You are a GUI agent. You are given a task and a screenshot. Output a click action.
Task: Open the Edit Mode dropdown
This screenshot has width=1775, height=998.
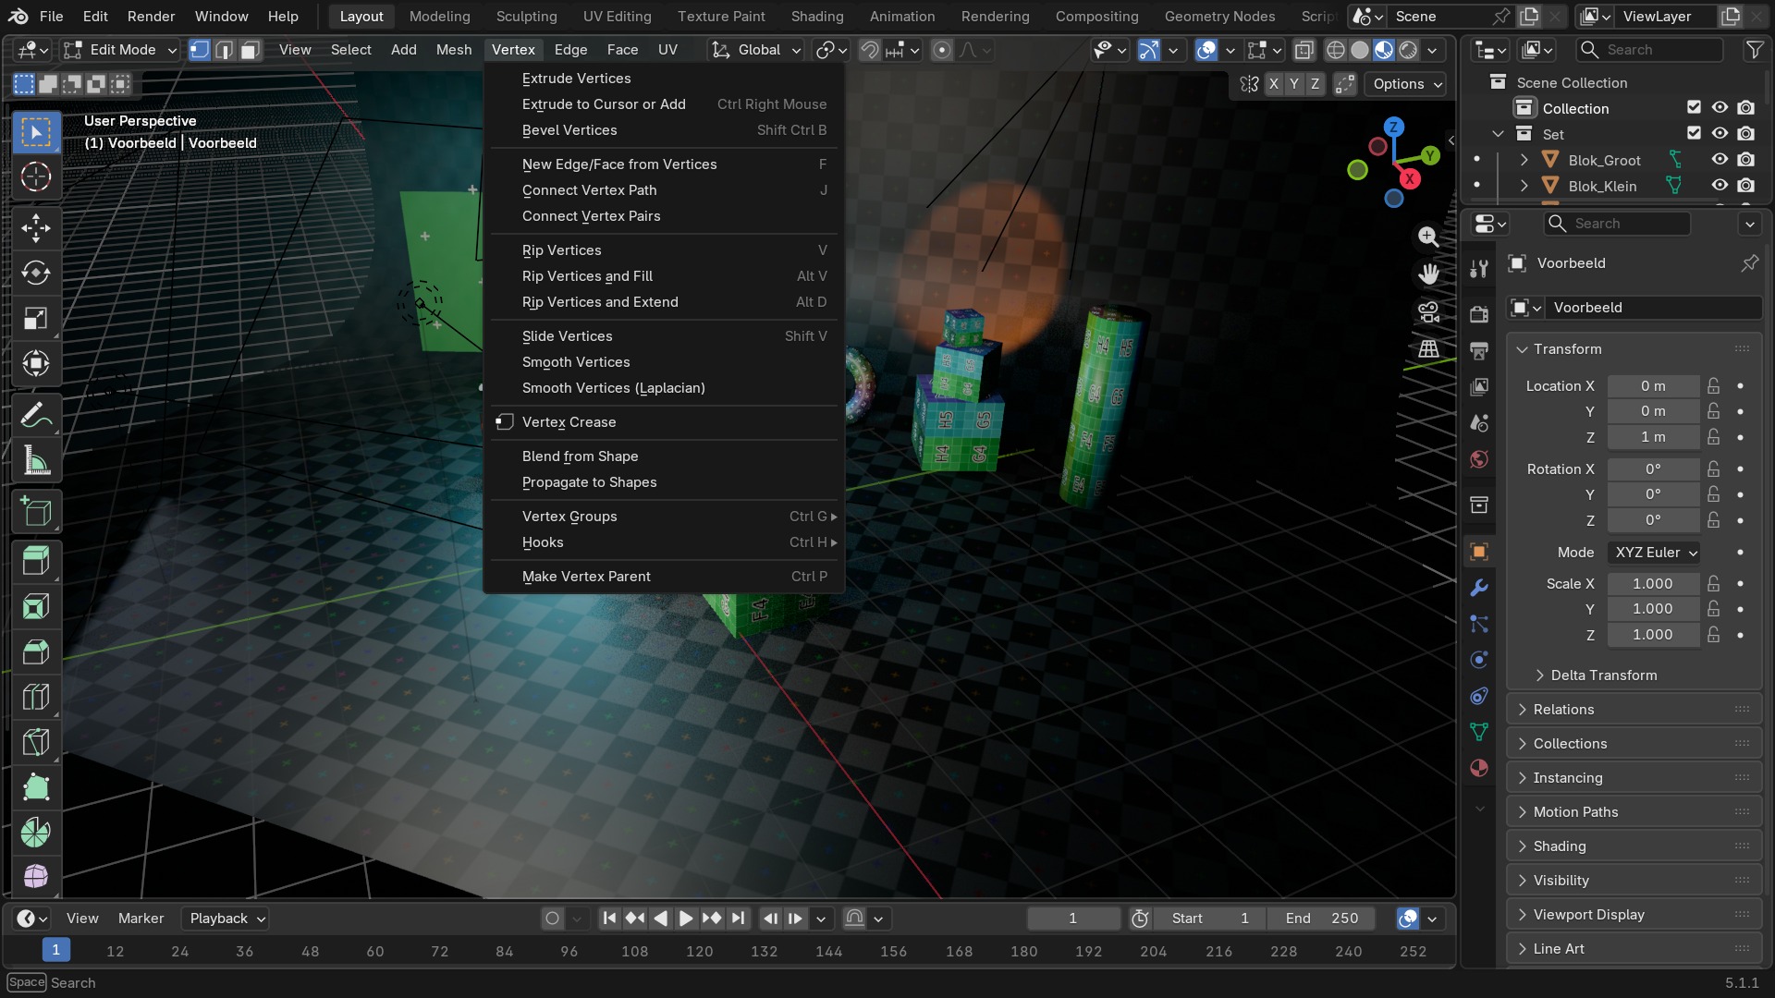(x=119, y=50)
